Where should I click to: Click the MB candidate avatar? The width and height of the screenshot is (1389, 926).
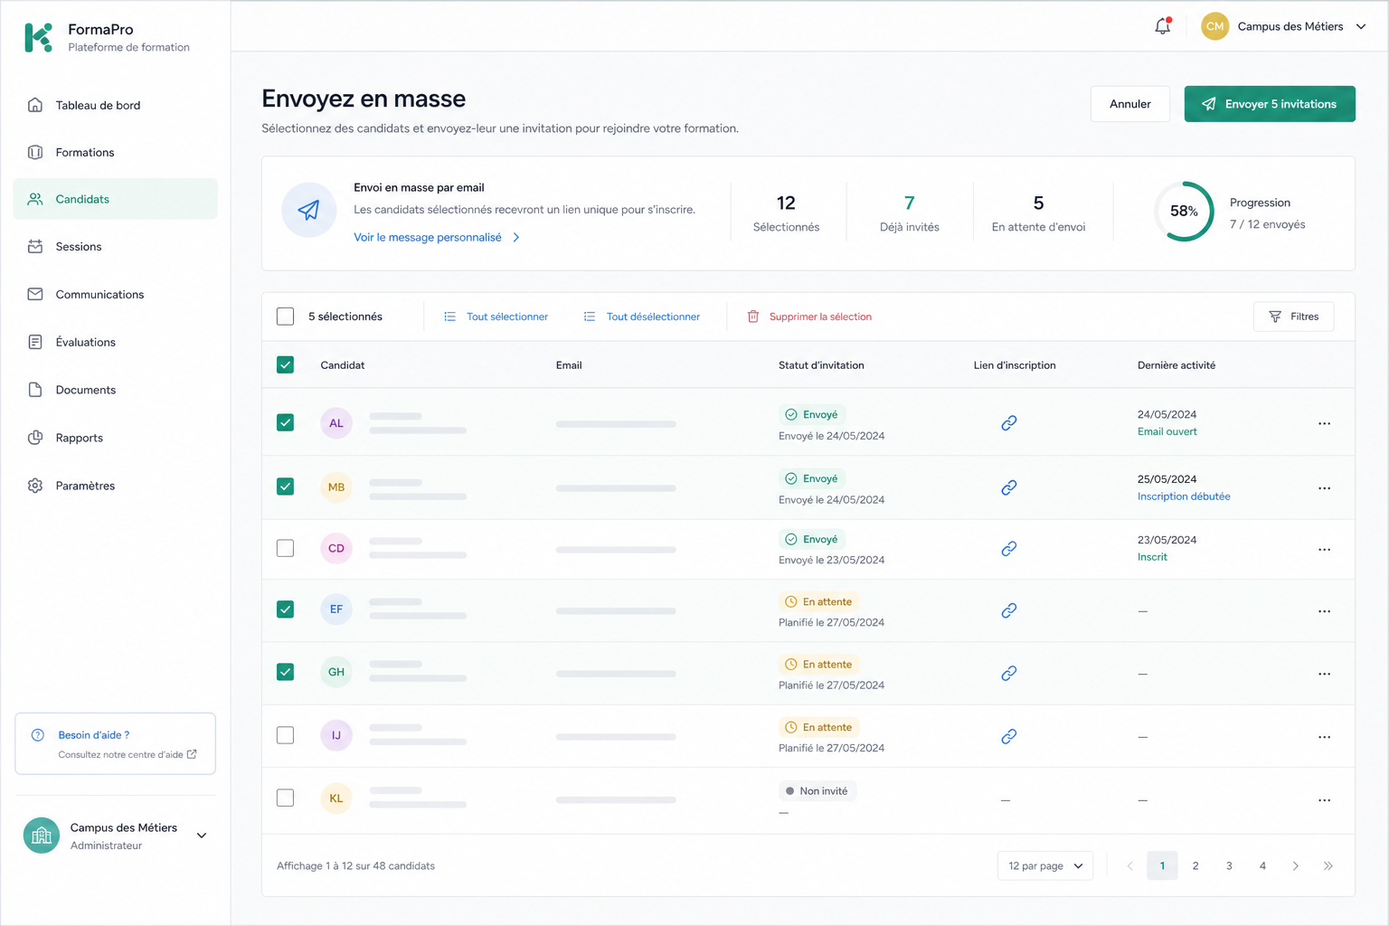coord(336,487)
